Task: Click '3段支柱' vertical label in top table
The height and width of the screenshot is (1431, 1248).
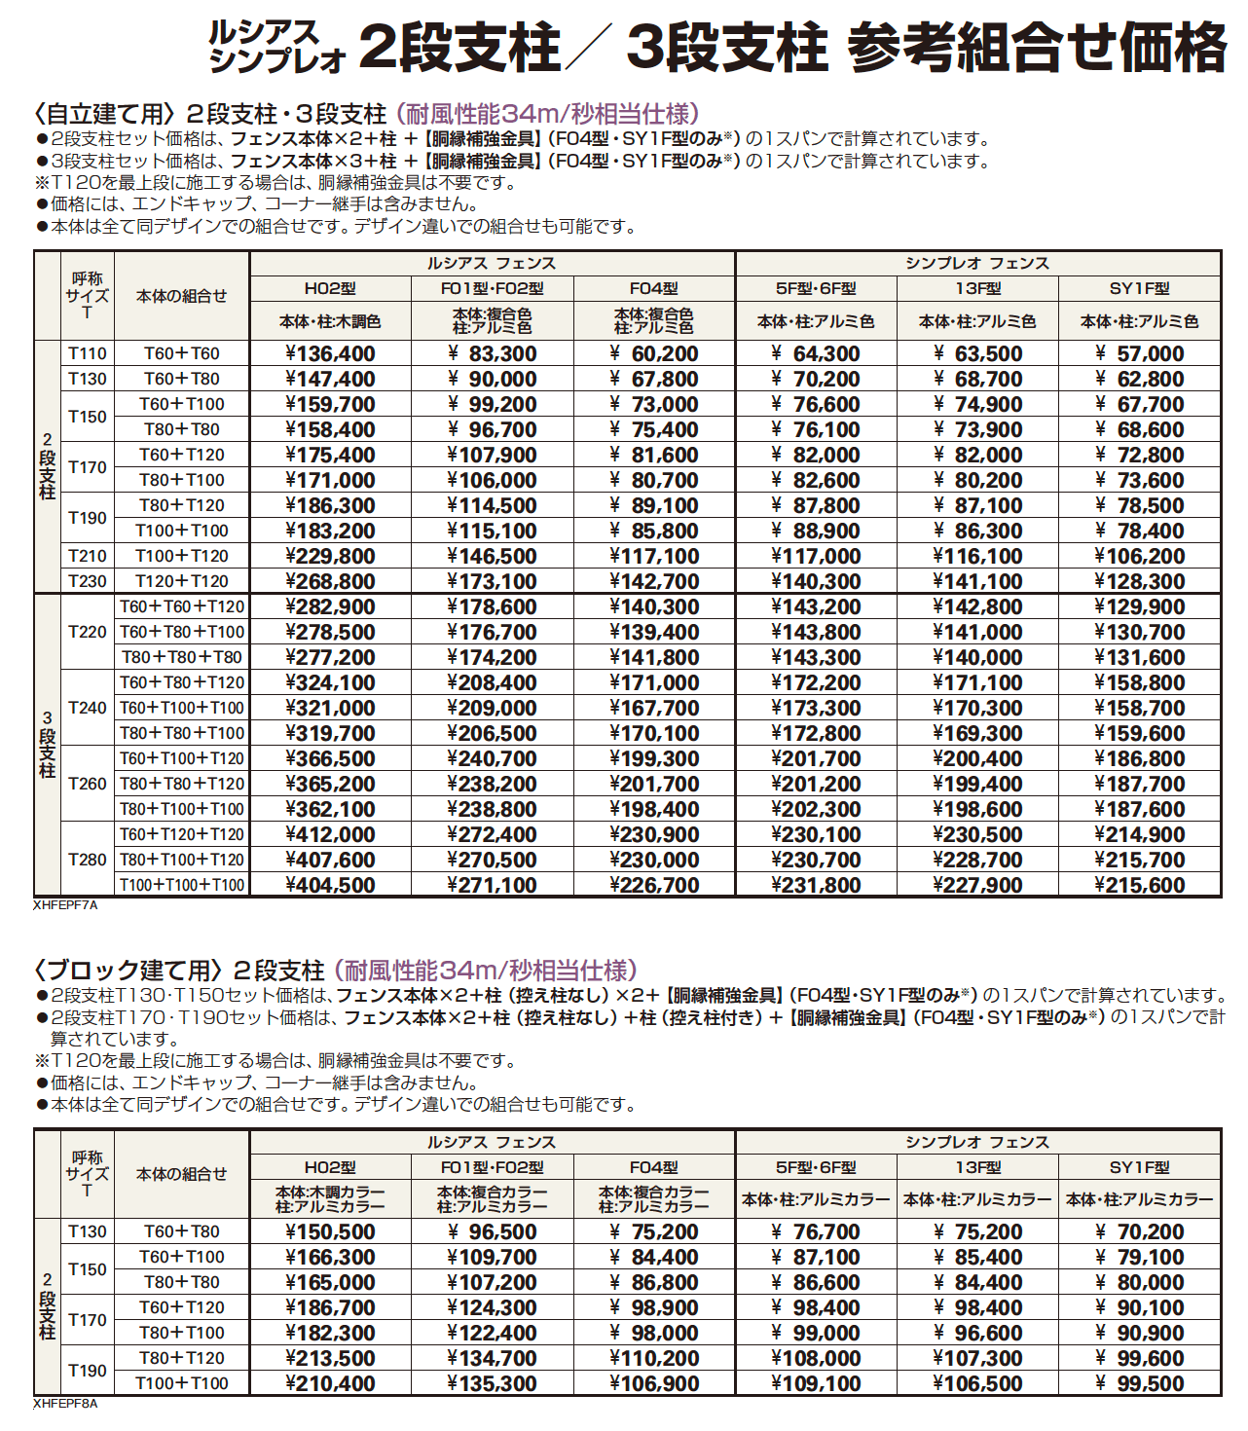Action: click(x=47, y=746)
